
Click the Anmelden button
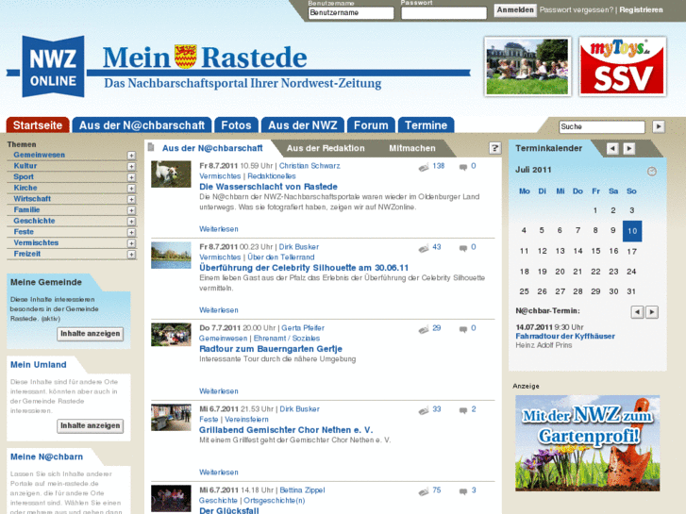tap(515, 10)
